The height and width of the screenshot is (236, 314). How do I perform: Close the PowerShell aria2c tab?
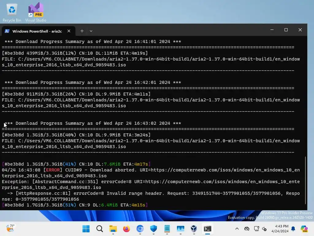pyautogui.click(x=69, y=31)
